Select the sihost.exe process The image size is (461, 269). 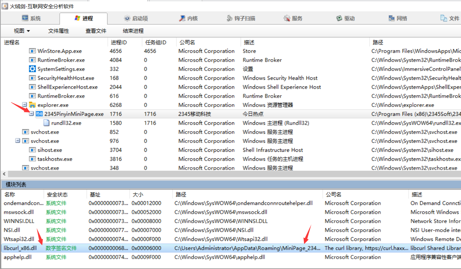[231, 150]
